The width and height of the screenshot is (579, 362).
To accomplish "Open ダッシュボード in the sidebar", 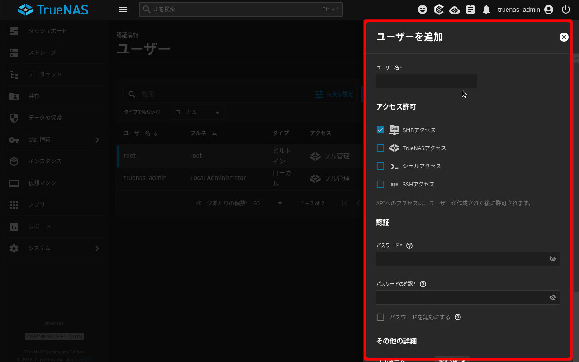I will [54, 31].
